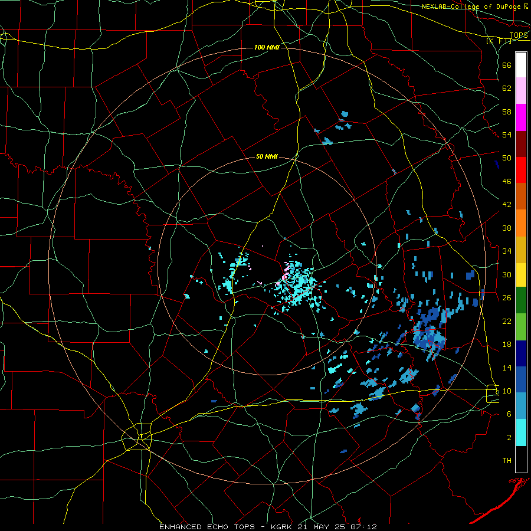Click the "50 NMI" range ring label

(x=267, y=156)
